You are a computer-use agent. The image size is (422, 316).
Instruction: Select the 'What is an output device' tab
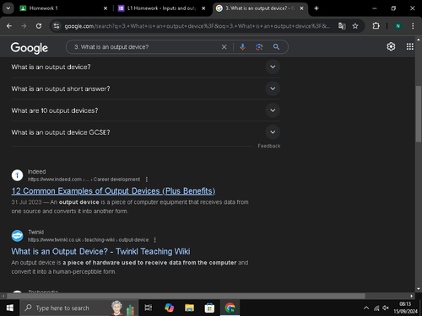[260, 8]
